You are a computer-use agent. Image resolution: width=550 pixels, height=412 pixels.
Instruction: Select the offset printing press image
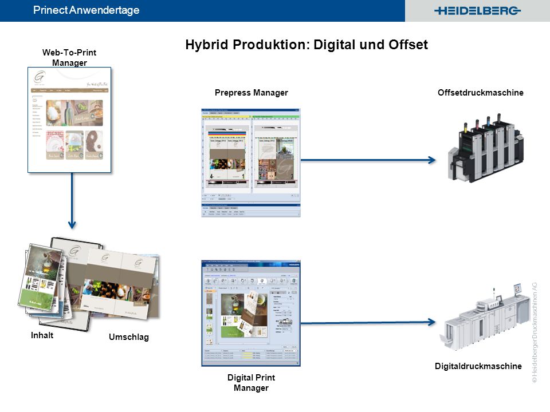click(x=486, y=148)
